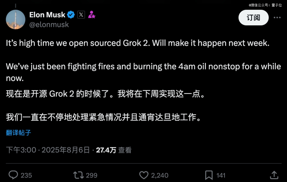The image size is (287, 182).
Task: Click the repost arrows icon
Action: click(x=78, y=175)
